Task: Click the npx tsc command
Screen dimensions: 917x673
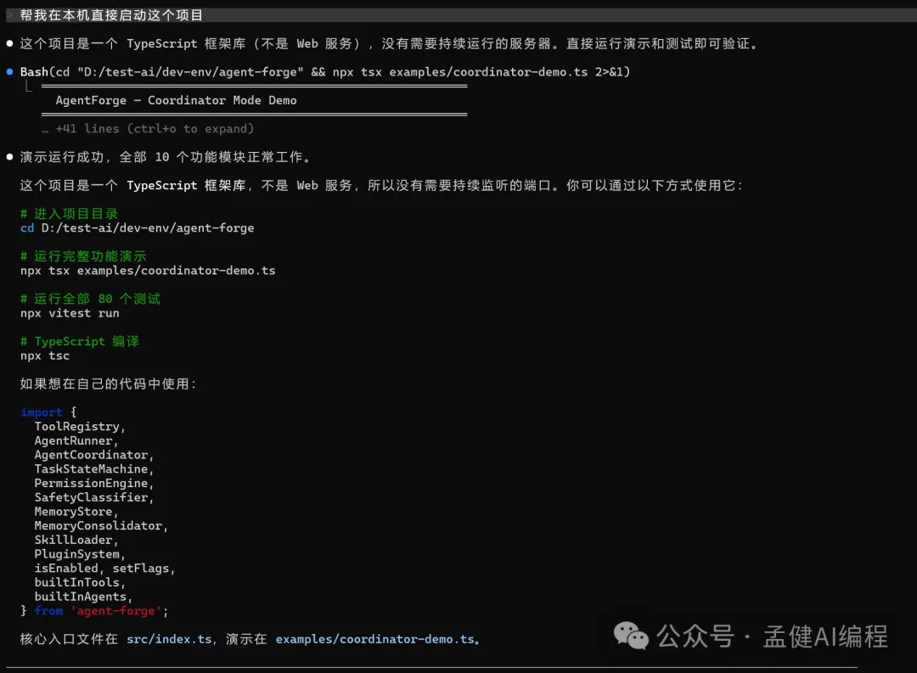Action: 45,356
